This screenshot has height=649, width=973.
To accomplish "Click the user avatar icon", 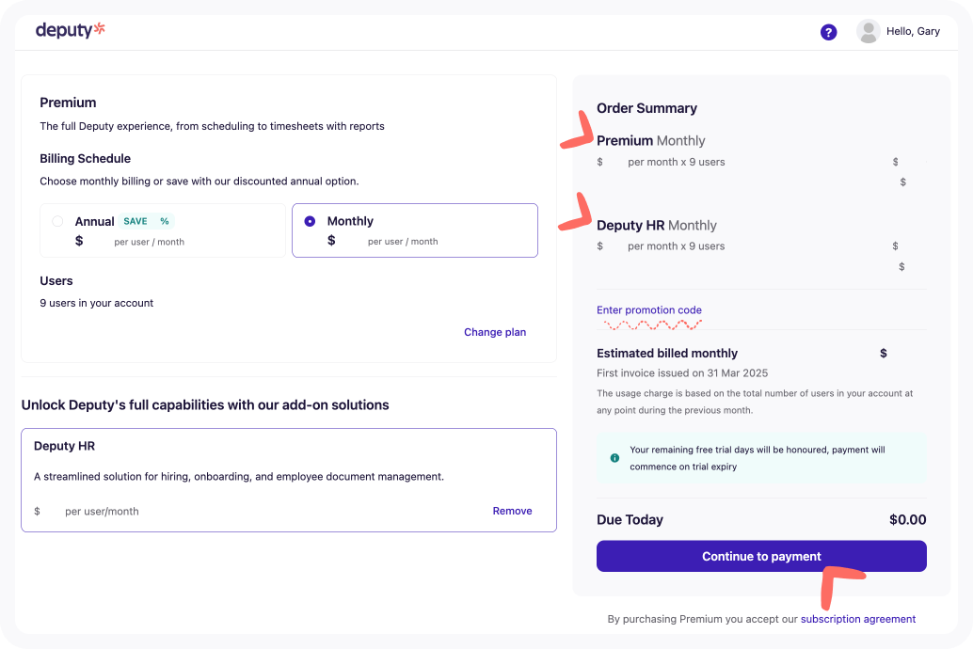I will click(x=869, y=31).
